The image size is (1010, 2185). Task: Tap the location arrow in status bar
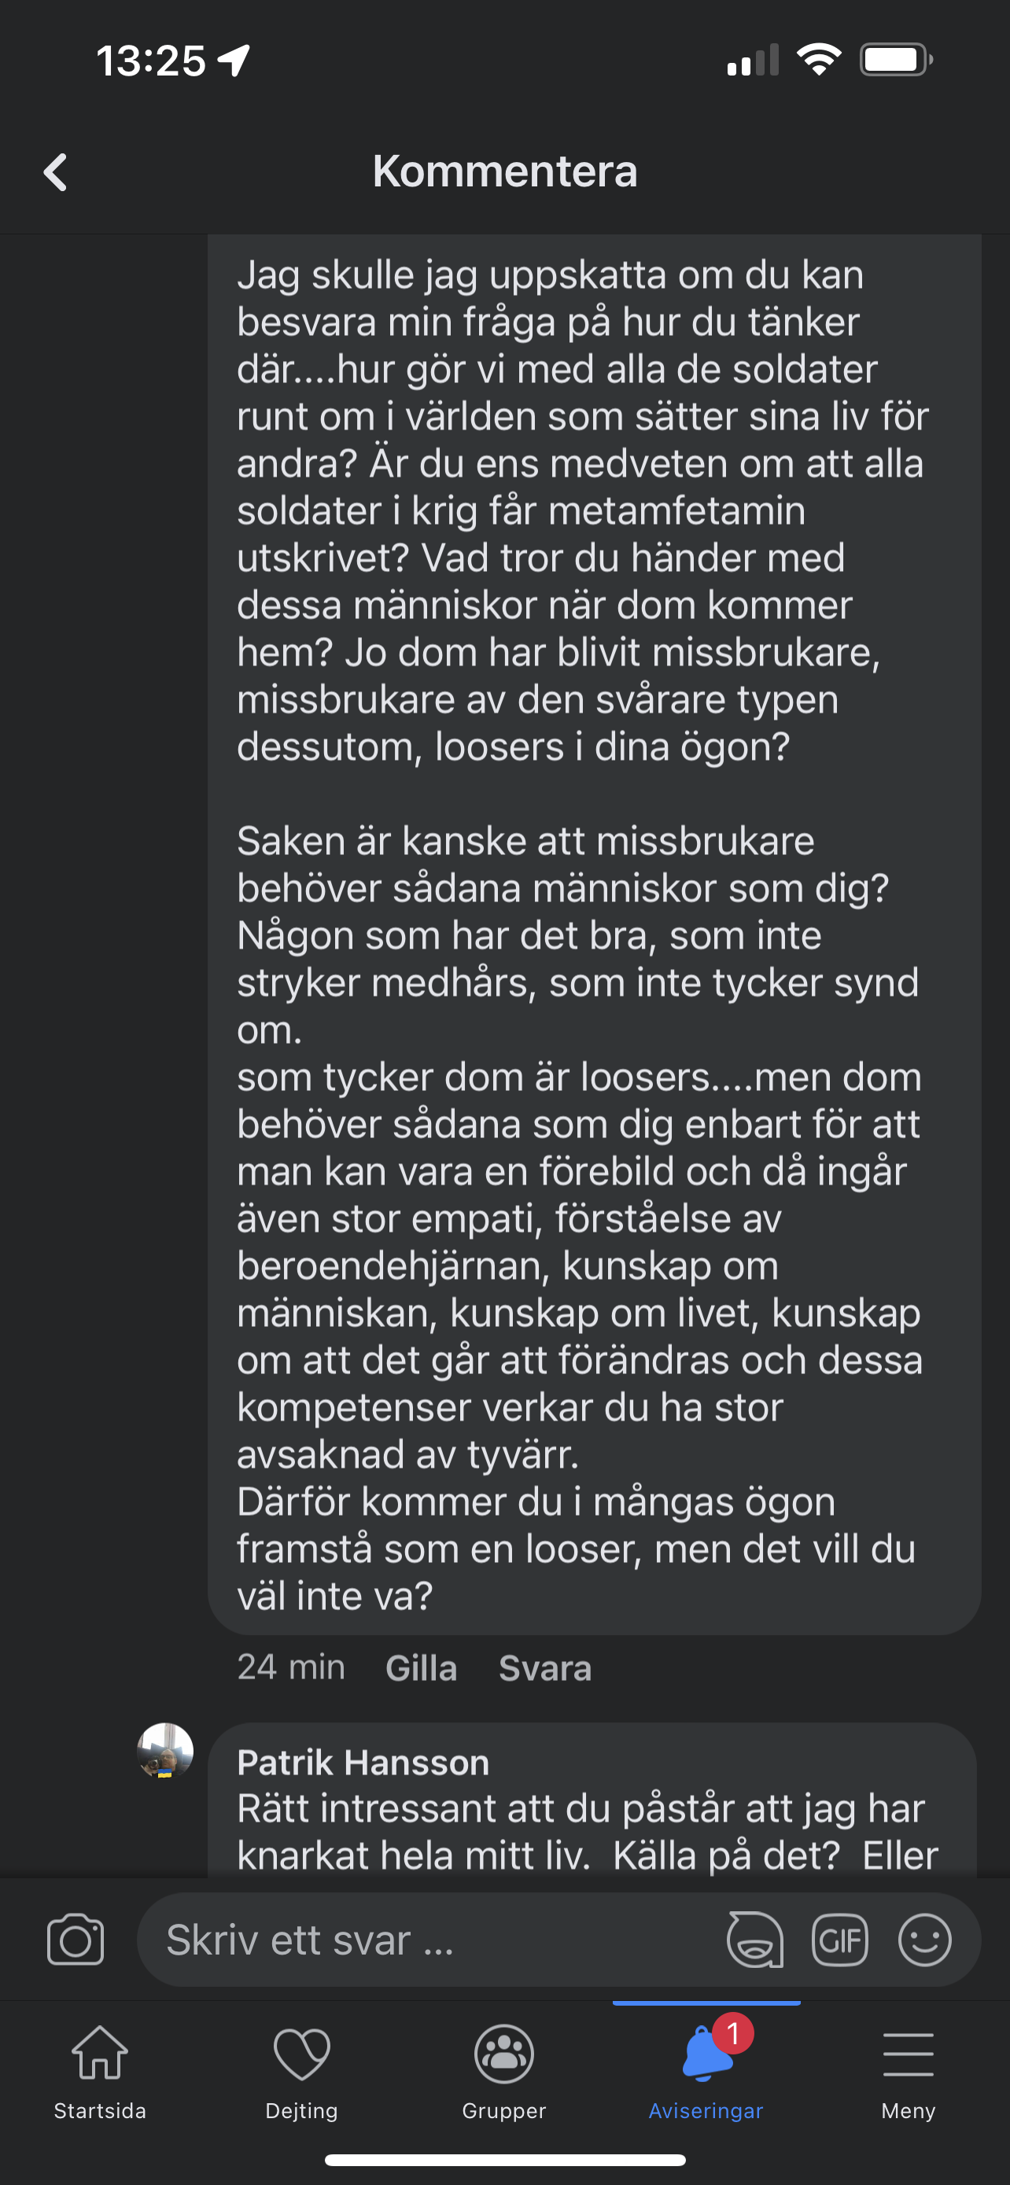click(234, 61)
